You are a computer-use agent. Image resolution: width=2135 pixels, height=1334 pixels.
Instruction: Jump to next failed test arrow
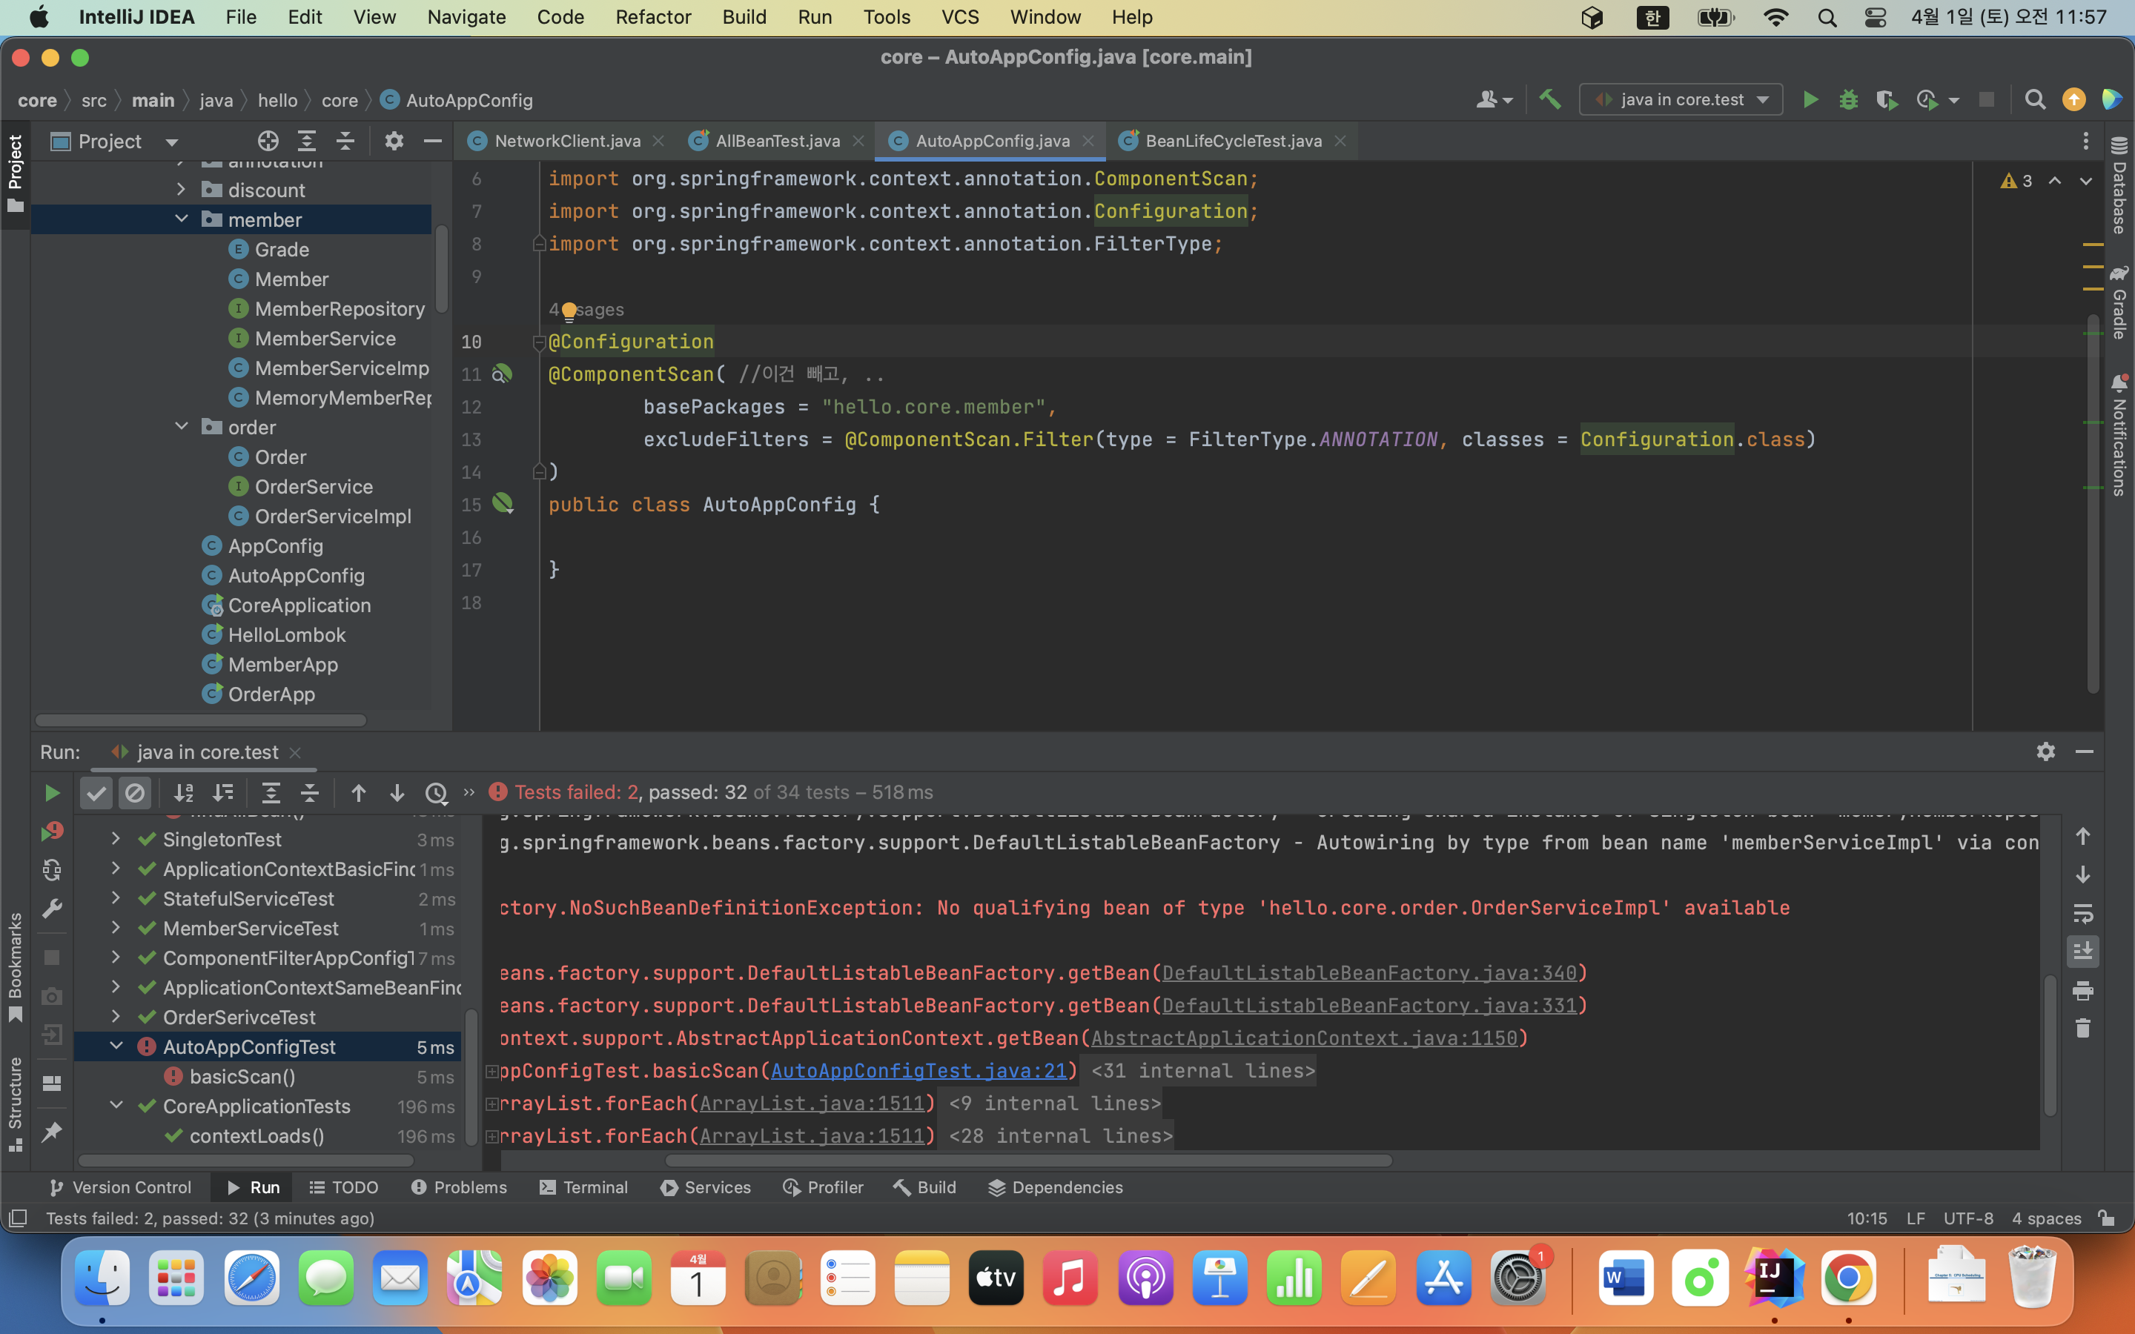[397, 792]
